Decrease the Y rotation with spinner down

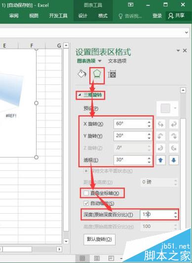149,138
